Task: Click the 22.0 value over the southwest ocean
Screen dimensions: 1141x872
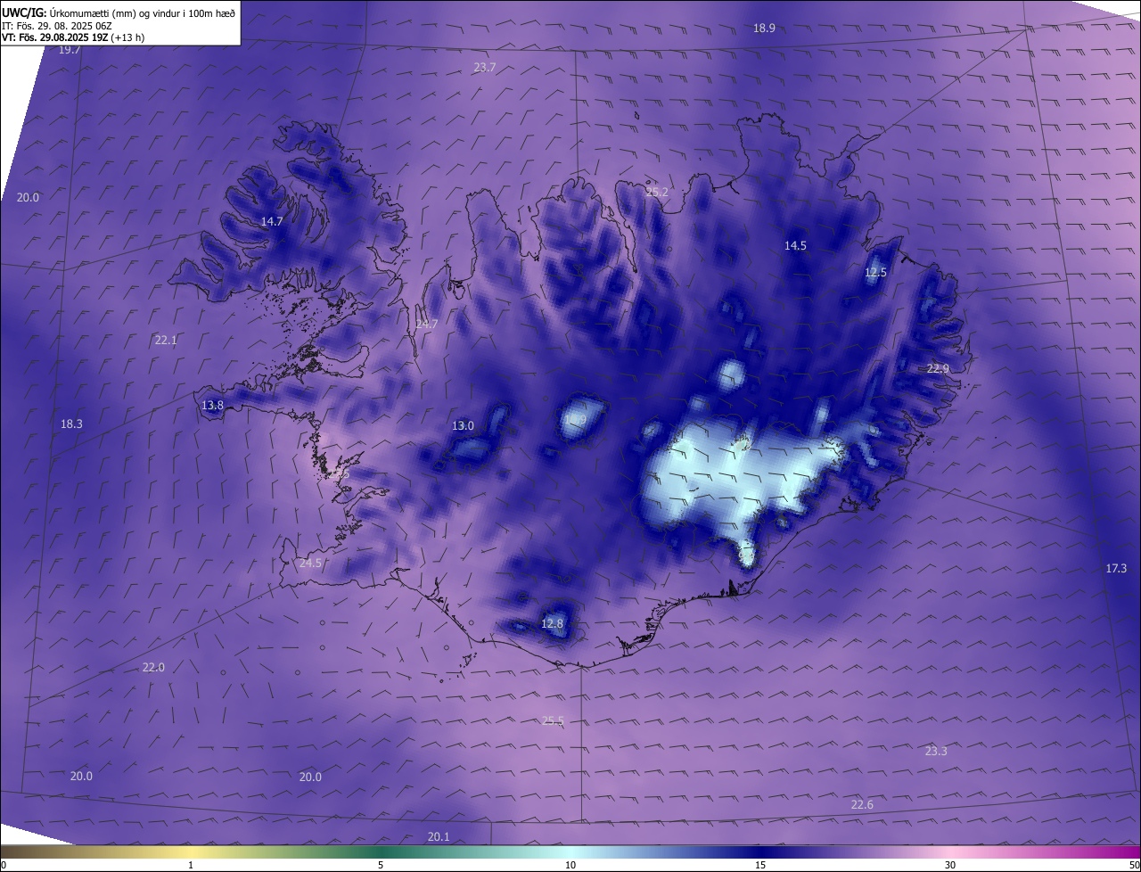Action: click(153, 667)
